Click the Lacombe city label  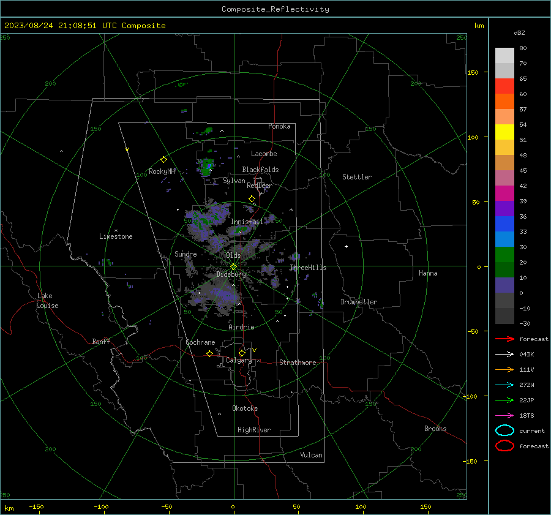coord(264,154)
